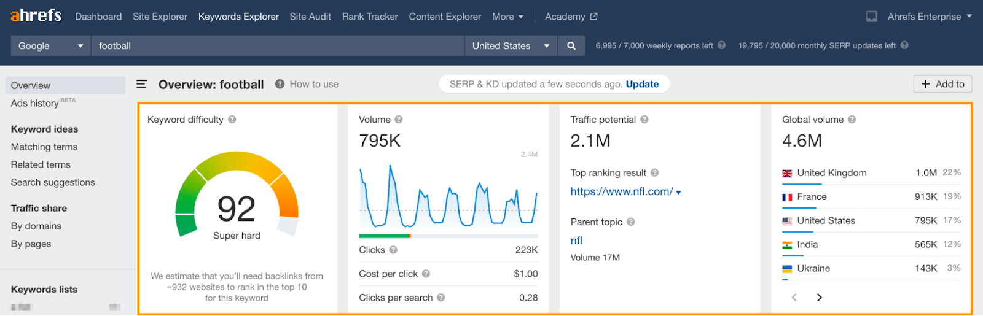983x316 pixels.
Task: Open the nfl parent topic link
Action: point(576,241)
